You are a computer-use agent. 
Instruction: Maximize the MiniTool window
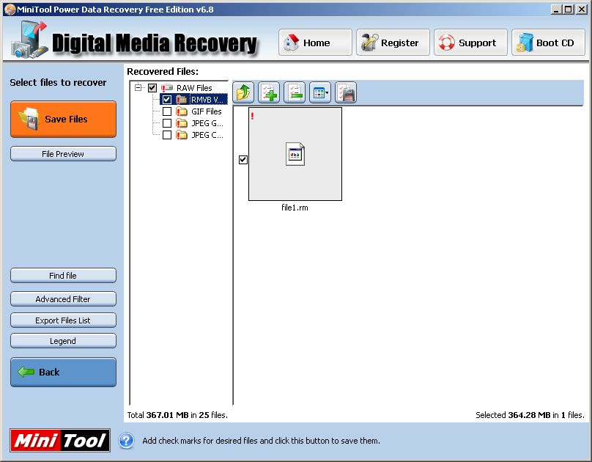569,10
